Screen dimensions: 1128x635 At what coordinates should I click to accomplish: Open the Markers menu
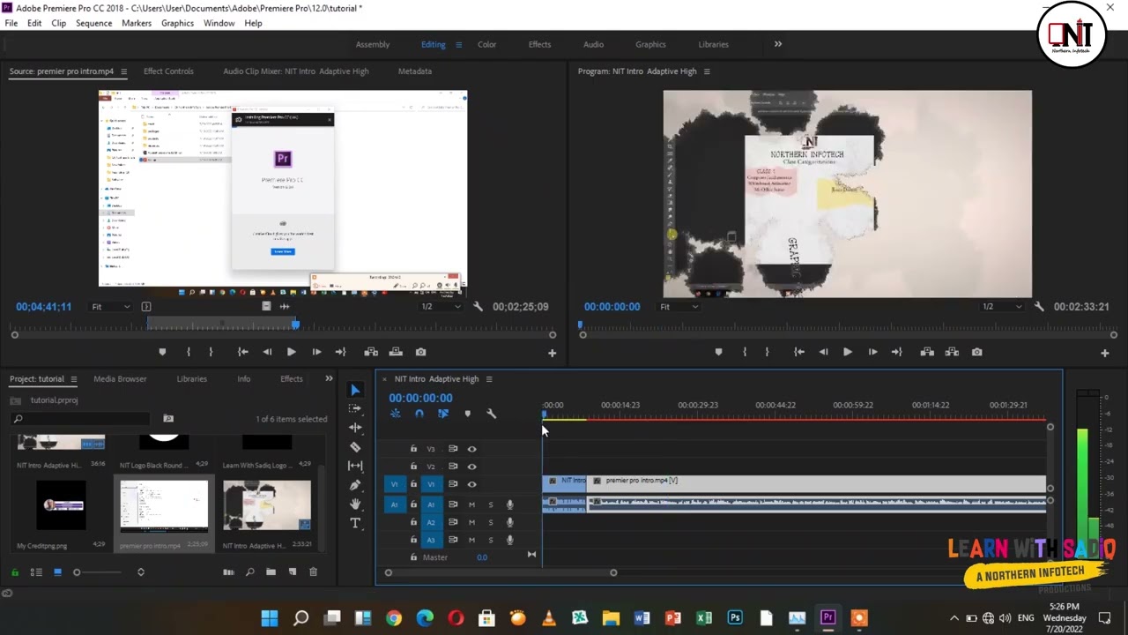(x=137, y=23)
